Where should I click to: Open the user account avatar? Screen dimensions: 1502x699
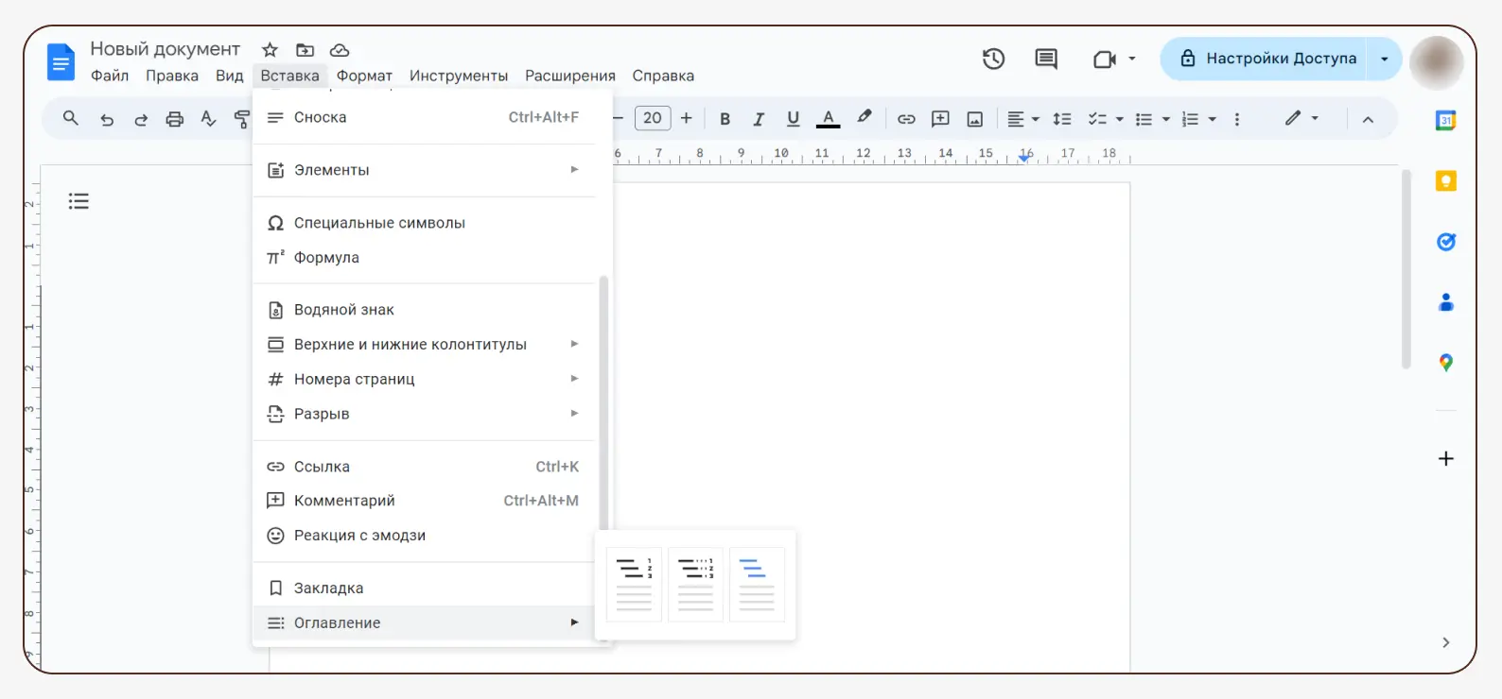pos(1437,63)
